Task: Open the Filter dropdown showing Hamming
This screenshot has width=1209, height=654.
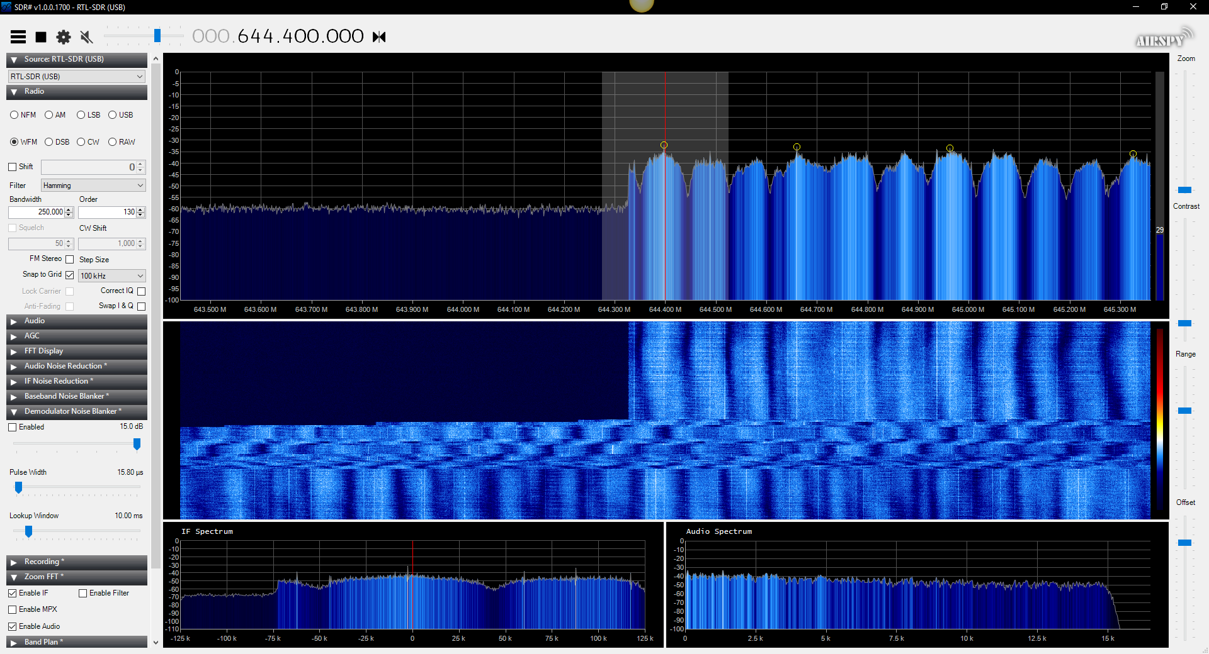Action: tap(92, 185)
